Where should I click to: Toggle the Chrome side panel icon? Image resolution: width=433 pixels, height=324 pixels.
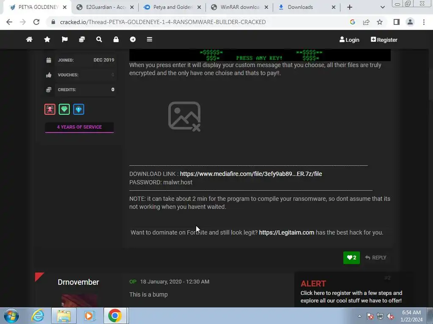pyautogui.click(x=397, y=22)
